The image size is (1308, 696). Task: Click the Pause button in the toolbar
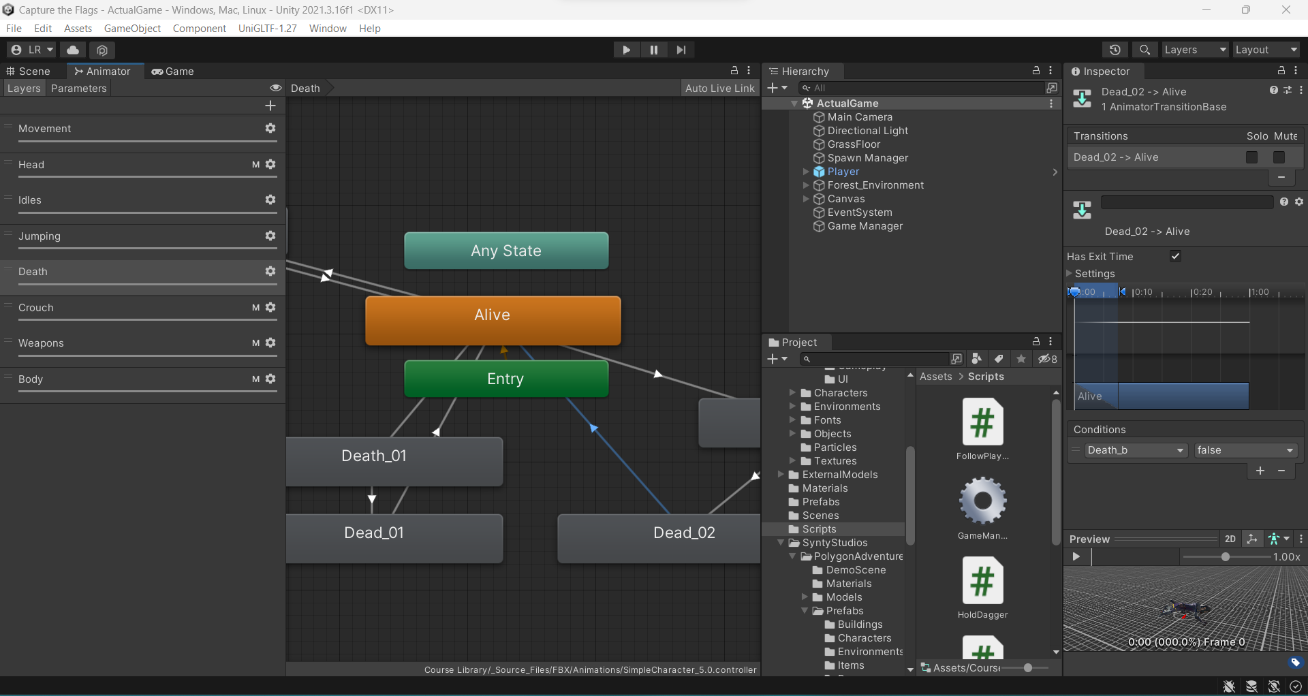pyautogui.click(x=653, y=50)
